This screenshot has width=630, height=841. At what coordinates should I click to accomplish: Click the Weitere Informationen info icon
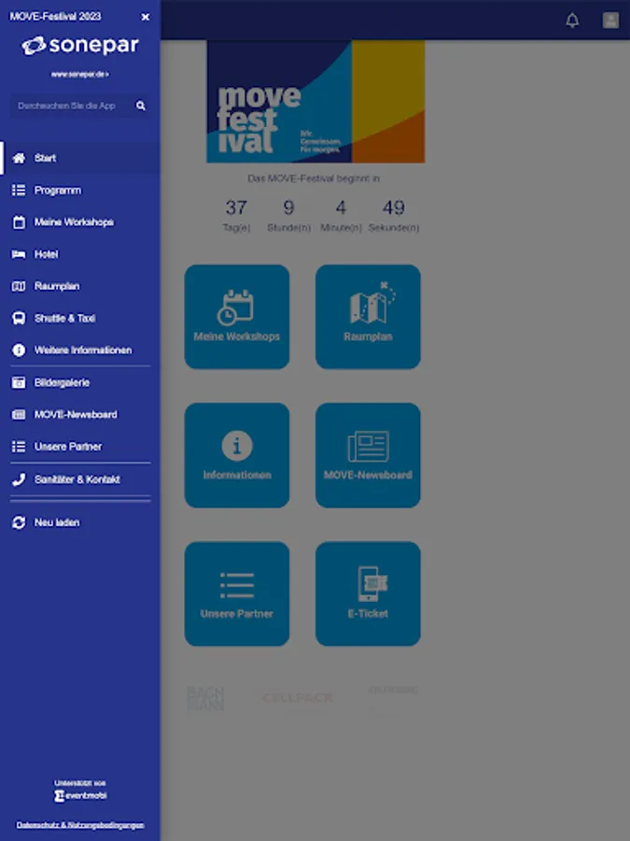[19, 350]
